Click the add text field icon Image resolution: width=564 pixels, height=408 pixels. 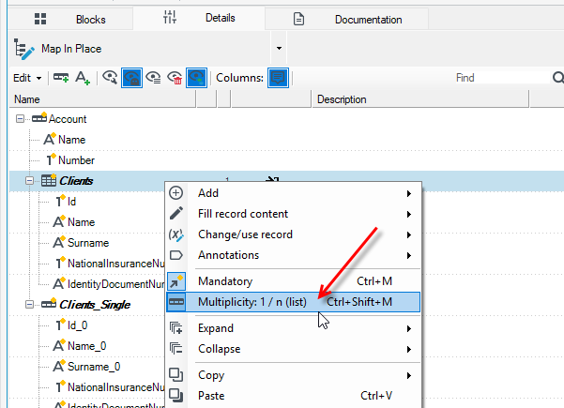pyautogui.click(x=83, y=78)
